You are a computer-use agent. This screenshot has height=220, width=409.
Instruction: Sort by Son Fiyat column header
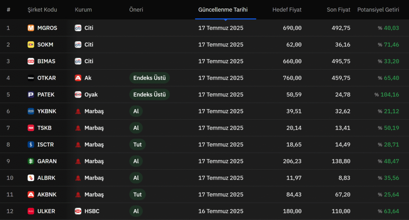click(x=338, y=10)
